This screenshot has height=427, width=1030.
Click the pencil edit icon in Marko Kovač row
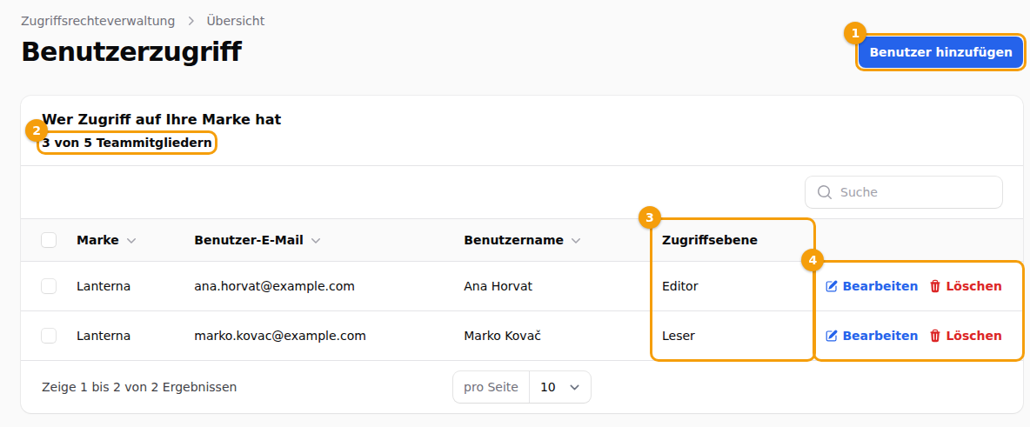tap(832, 336)
